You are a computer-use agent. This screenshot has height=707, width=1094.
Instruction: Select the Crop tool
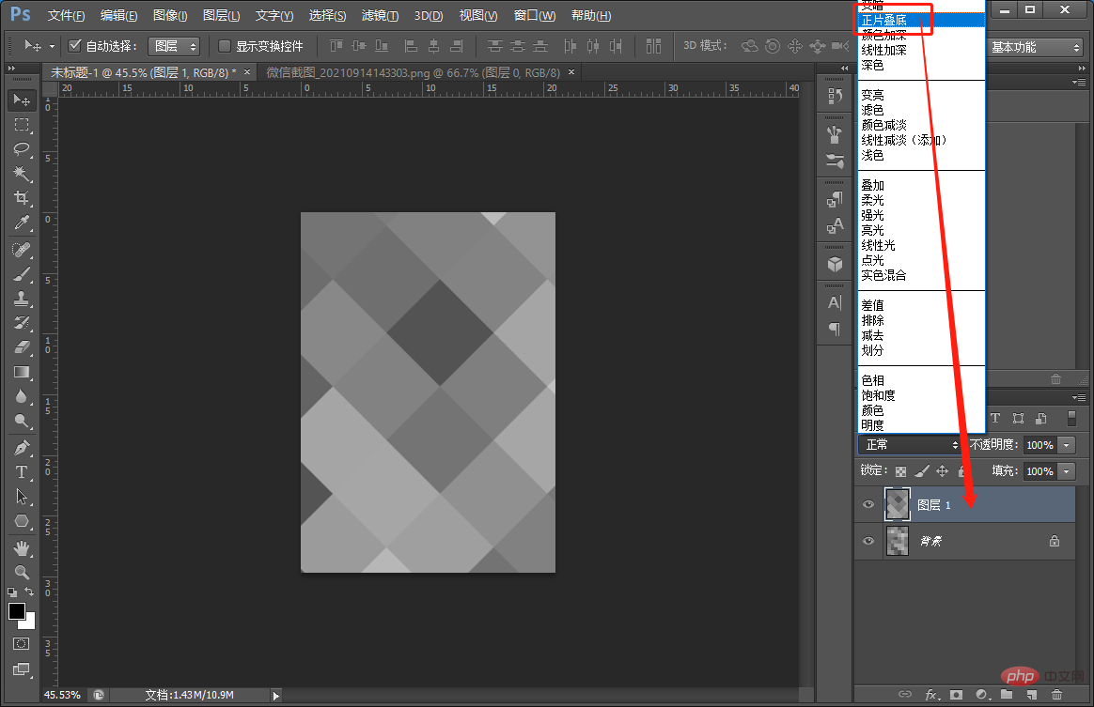[21, 198]
